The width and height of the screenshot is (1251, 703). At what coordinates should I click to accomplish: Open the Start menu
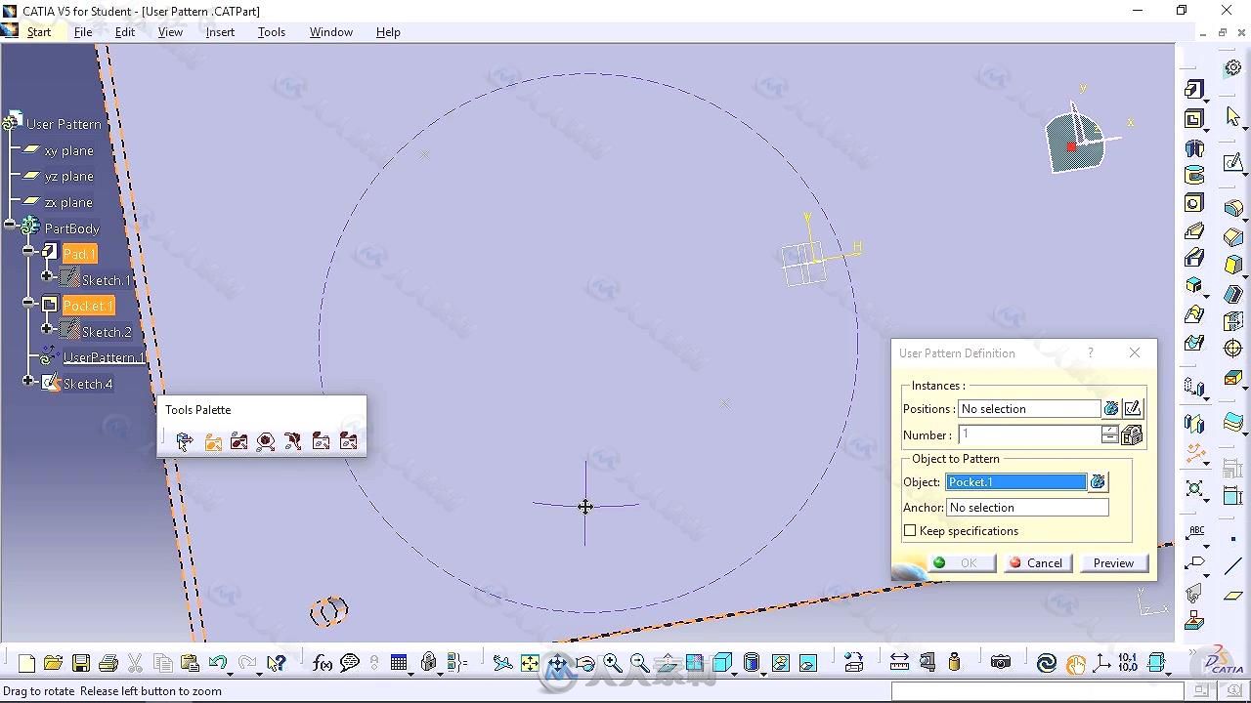(x=39, y=32)
